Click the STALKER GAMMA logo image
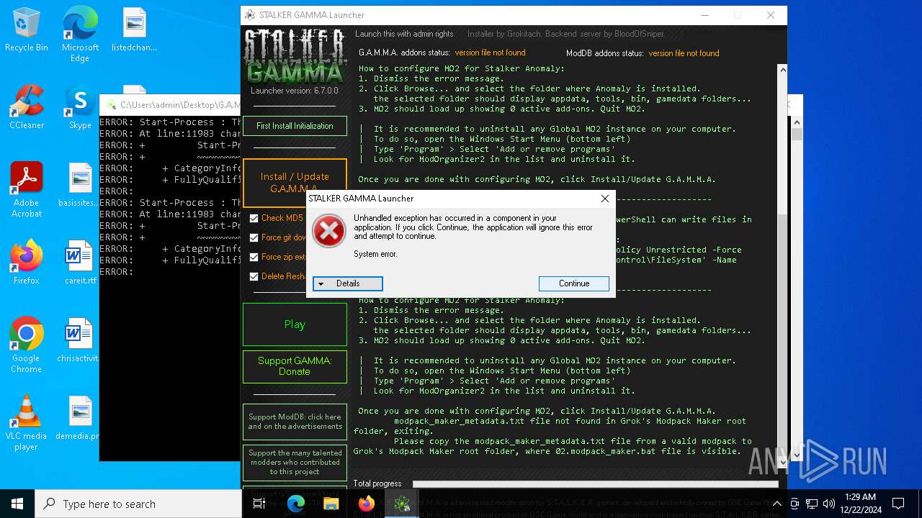Screen dimensions: 922x518 (x=295, y=56)
